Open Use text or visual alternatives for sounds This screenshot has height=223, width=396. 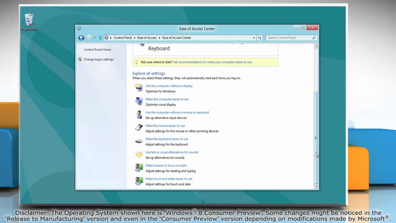click(x=172, y=152)
